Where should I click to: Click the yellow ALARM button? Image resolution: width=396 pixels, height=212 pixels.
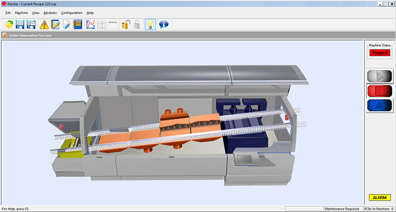(x=380, y=198)
